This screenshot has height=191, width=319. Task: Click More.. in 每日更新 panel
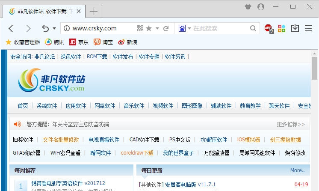297,170
